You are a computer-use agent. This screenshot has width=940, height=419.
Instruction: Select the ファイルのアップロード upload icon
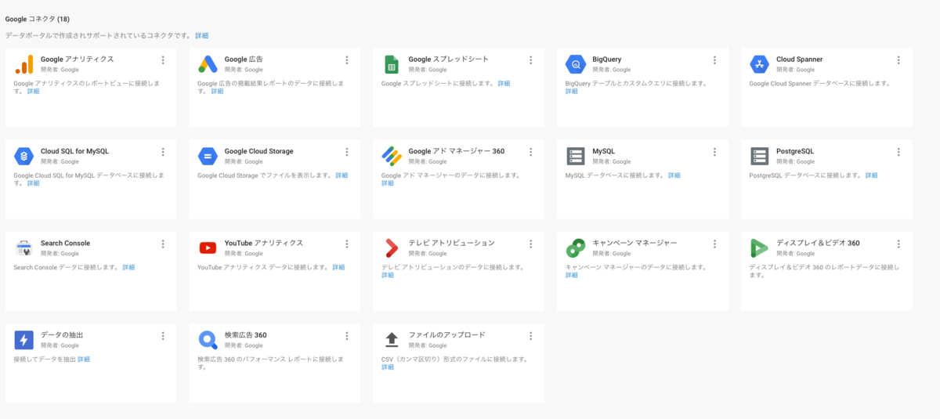click(392, 340)
